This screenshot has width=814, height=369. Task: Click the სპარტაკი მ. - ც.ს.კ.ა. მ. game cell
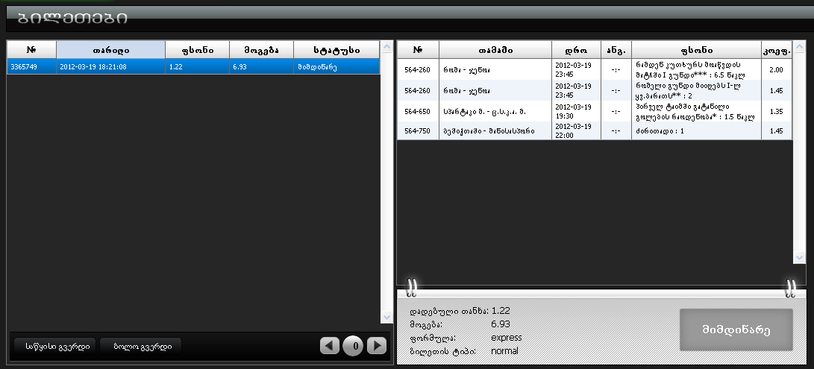tap(495, 111)
